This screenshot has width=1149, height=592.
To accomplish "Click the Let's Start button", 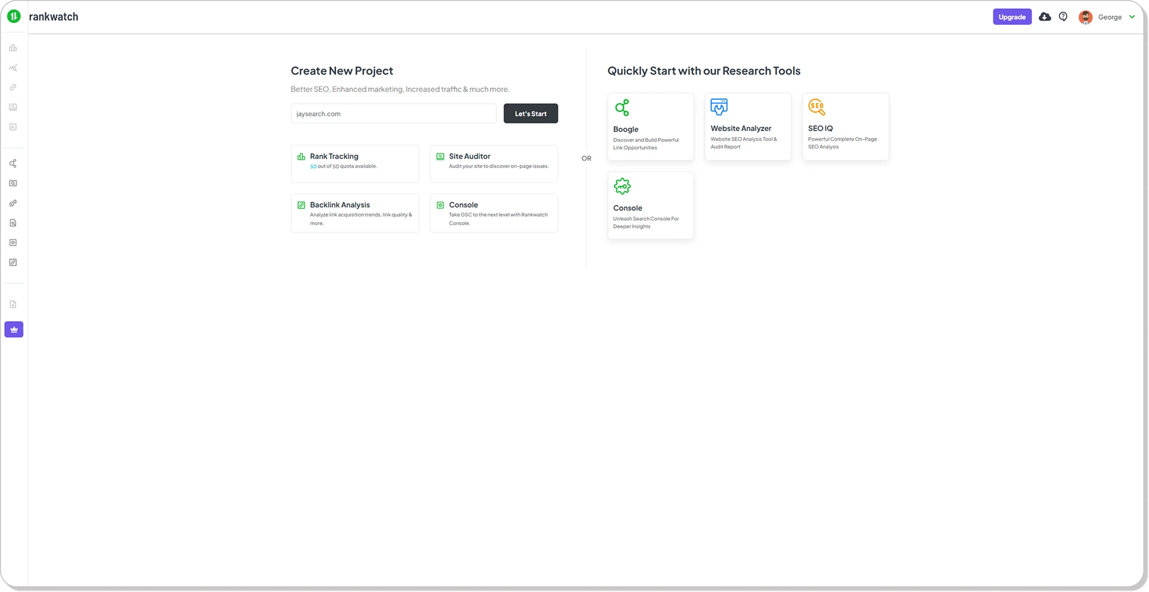I will tap(530, 113).
